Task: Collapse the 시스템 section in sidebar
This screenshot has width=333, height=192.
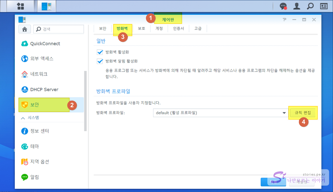Action: (23, 118)
